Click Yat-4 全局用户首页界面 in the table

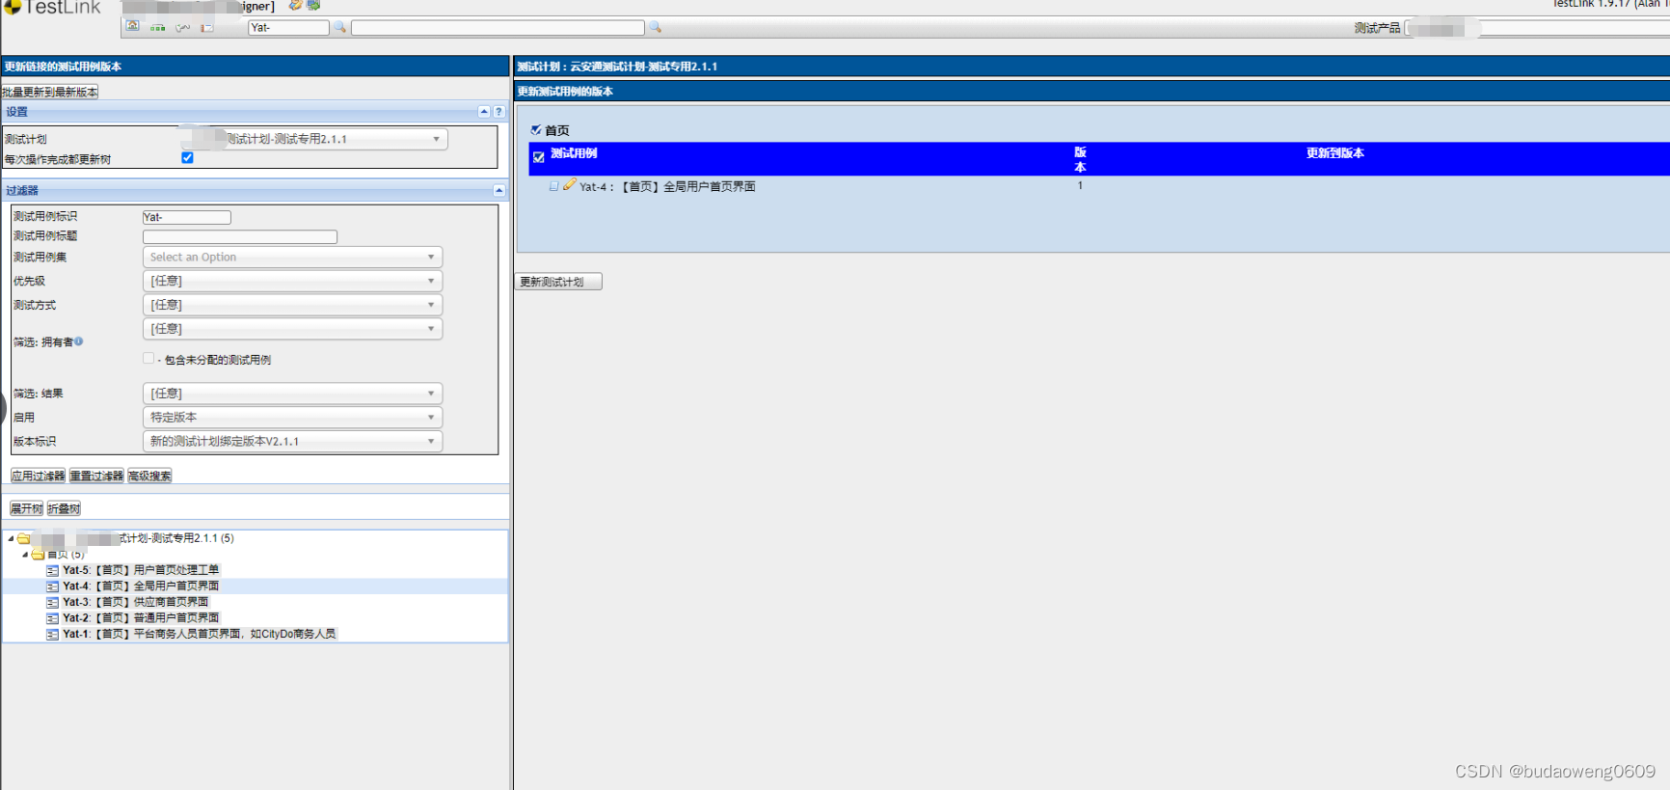tap(667, 187)
